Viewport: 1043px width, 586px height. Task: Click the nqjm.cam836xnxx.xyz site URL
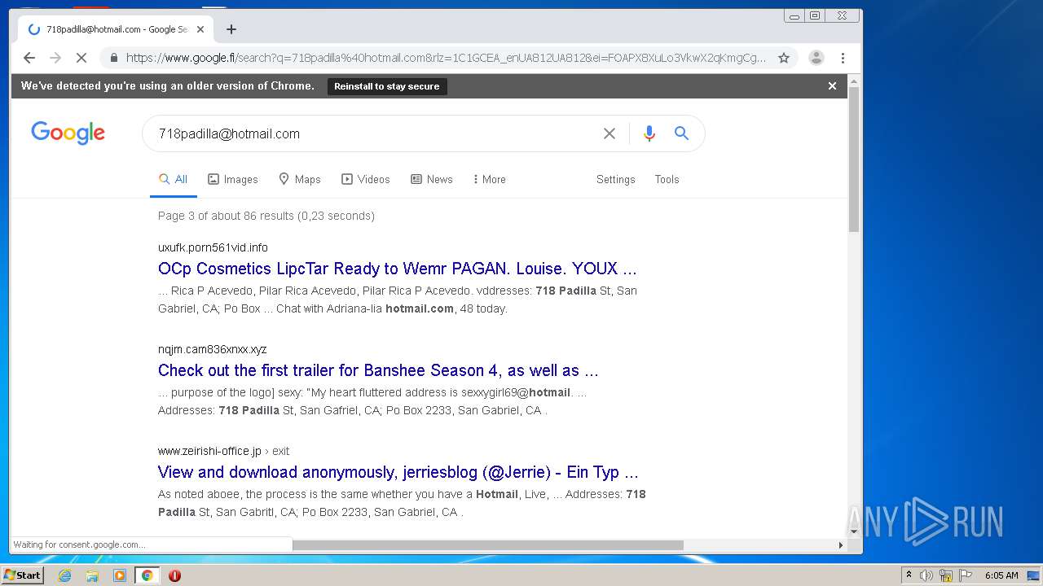[213, 349]
